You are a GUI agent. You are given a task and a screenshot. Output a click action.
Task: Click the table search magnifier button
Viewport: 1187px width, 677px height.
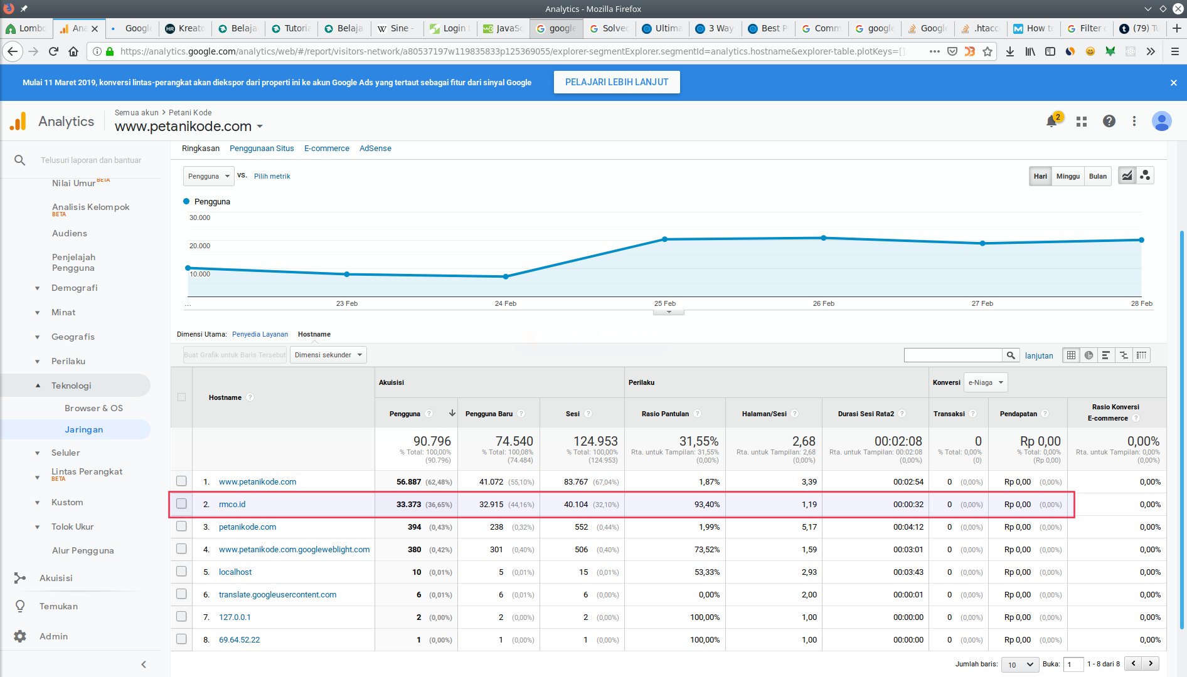[1011, 355]
